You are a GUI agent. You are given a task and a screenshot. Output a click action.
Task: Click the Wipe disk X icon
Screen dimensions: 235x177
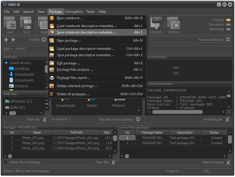coord(45,119)
